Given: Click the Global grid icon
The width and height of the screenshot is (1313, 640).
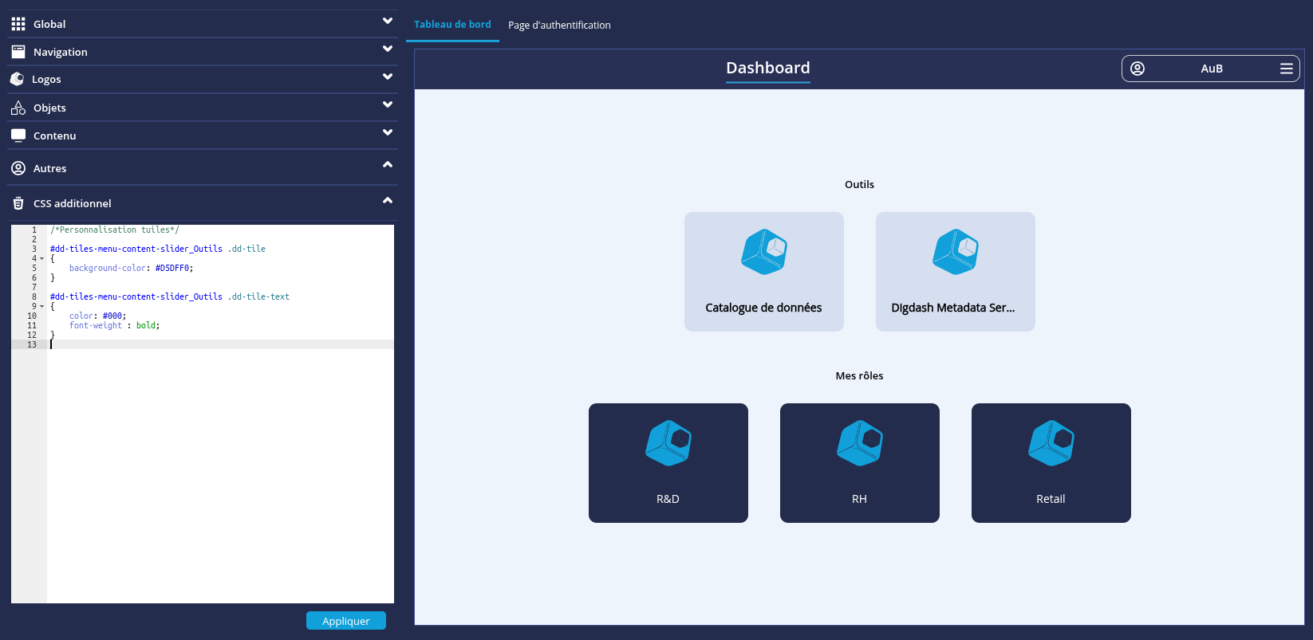Looking at the screenshot, I should click(x=18, y=24).
